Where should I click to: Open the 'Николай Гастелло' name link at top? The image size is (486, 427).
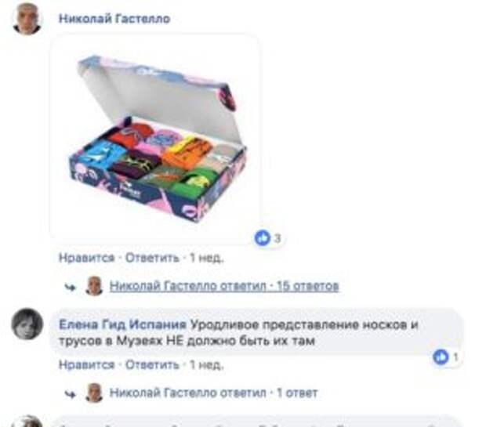coord(114,19)
